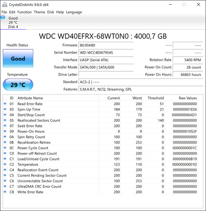Click the status dot beside Temperature attribute

point(5,164)
